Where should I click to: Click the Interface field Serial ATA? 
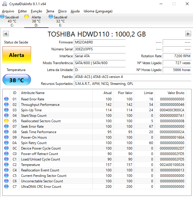coord(100,56)
